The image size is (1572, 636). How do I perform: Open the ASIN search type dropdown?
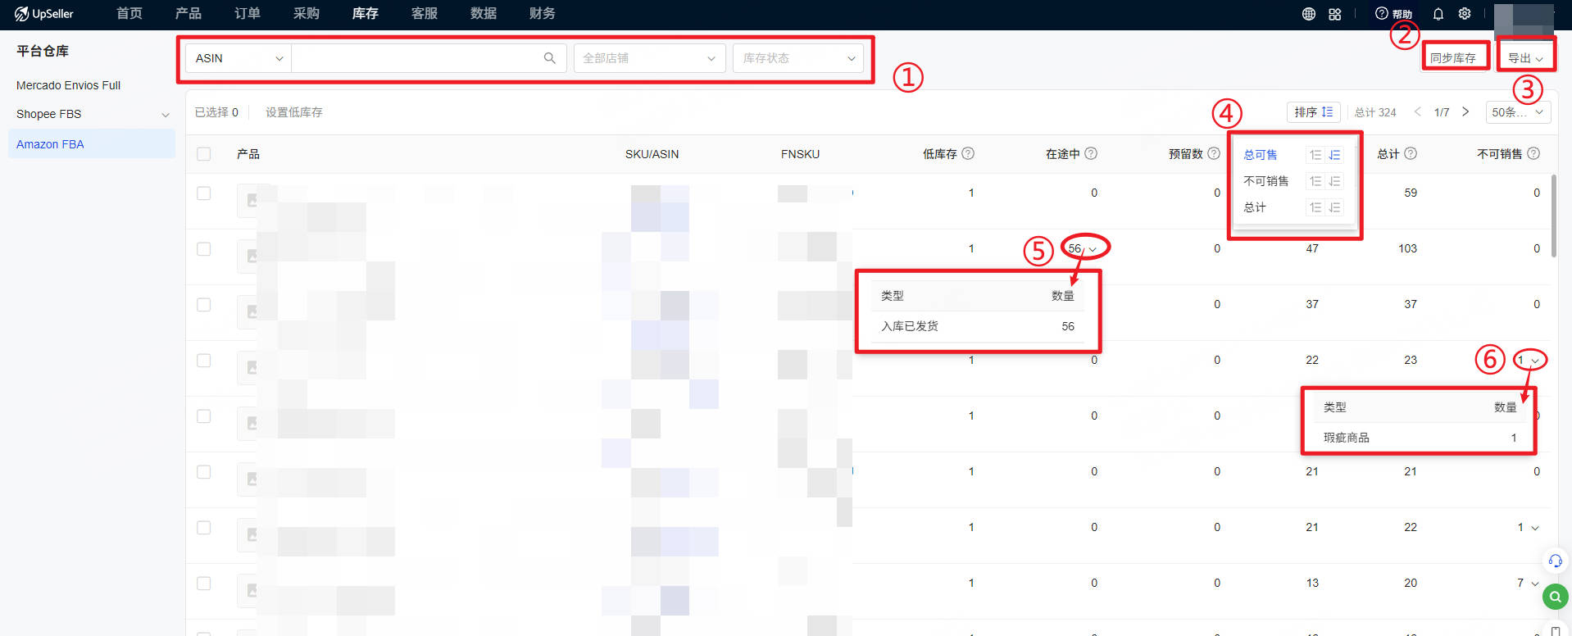(x=239, y=58)
